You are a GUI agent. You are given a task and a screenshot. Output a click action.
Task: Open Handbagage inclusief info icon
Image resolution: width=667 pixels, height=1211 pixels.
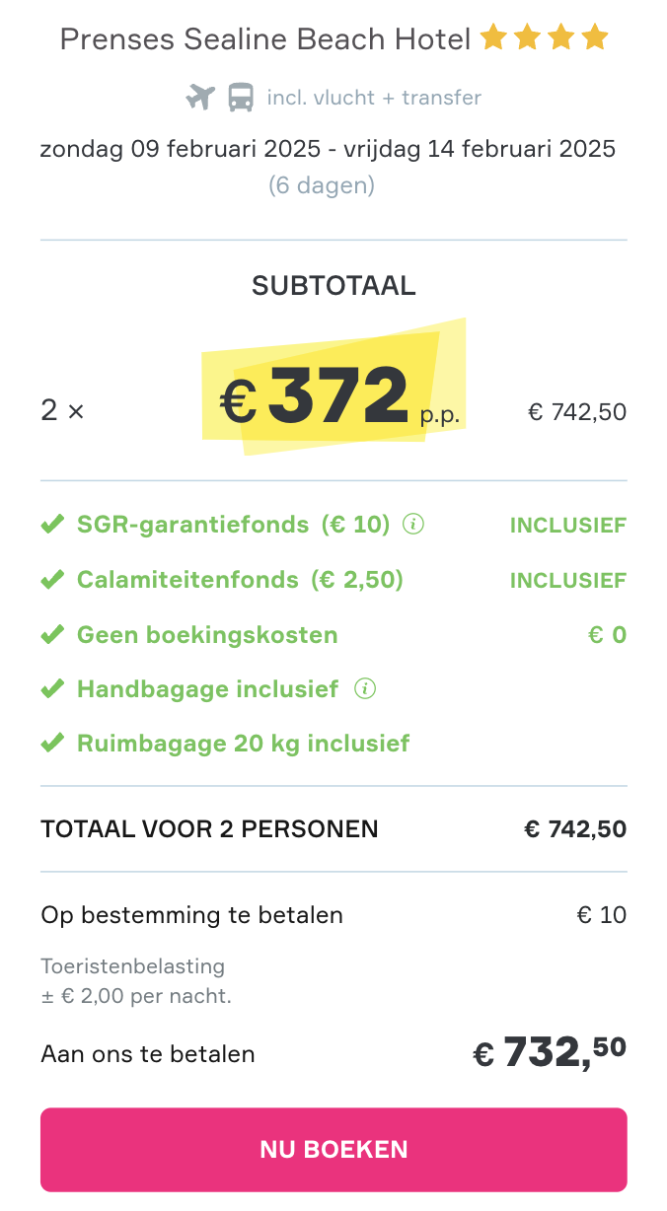click(x=365, y=688)
